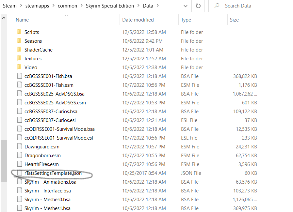Viewport: 293px width, 212px height.
Task: Select the file name HearthFires.esm
Action: tap(41, 164)
